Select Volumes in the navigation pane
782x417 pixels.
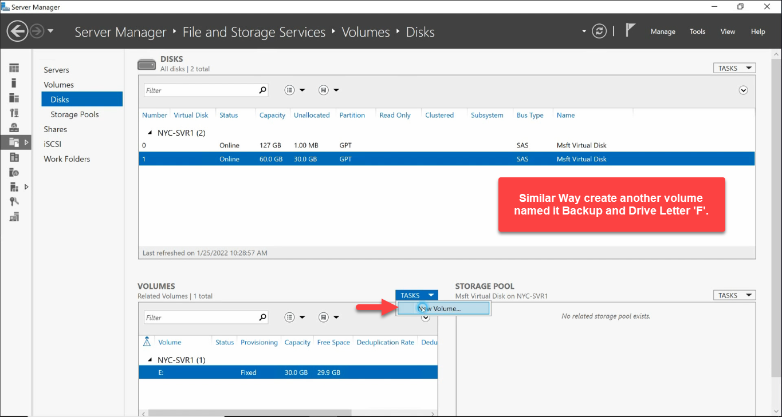[x=58, y=85]
